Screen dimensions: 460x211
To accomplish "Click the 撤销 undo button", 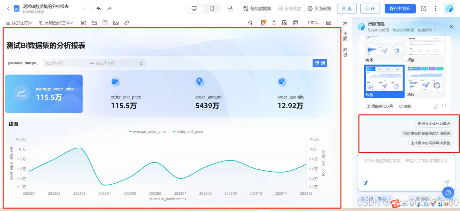I will [405, 106].
